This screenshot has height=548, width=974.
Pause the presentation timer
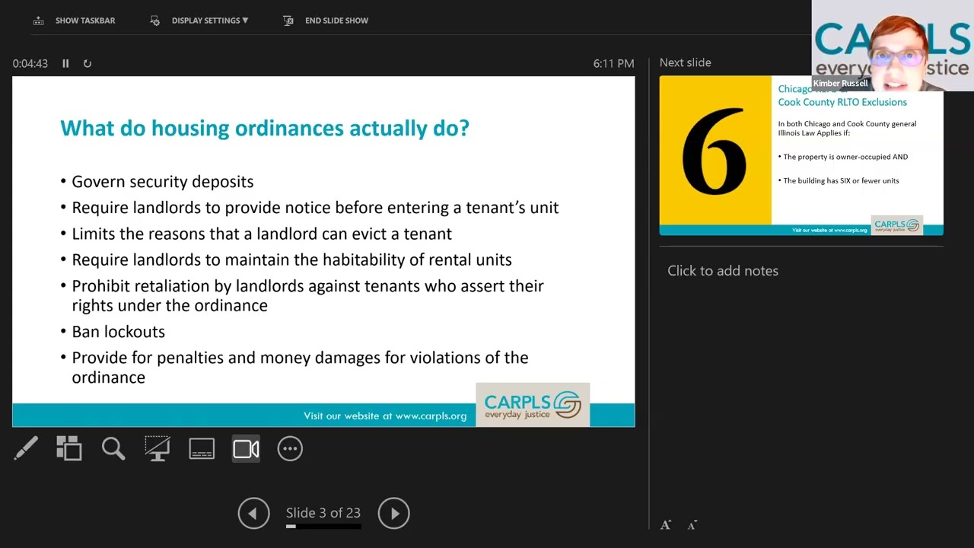pos(65,64)
